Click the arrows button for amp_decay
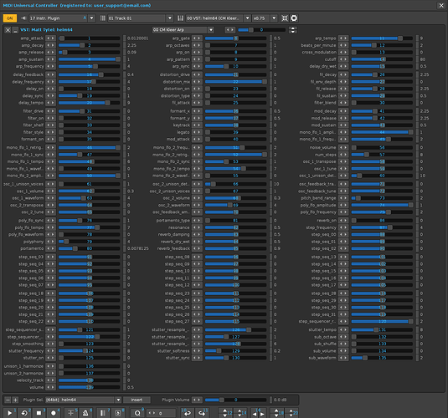Image resolution: width=448 pixels, height=418 pixels. point(50,45)
